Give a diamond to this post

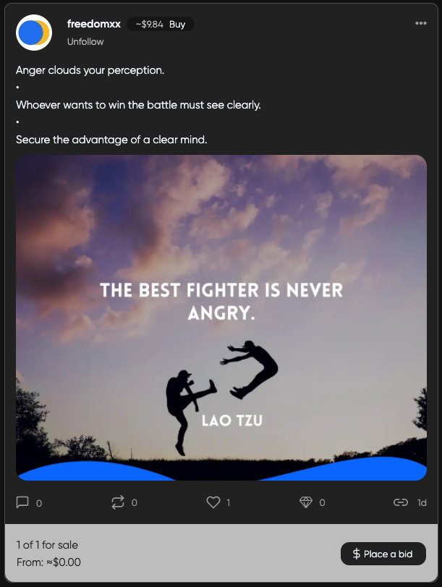coord(306,502)
